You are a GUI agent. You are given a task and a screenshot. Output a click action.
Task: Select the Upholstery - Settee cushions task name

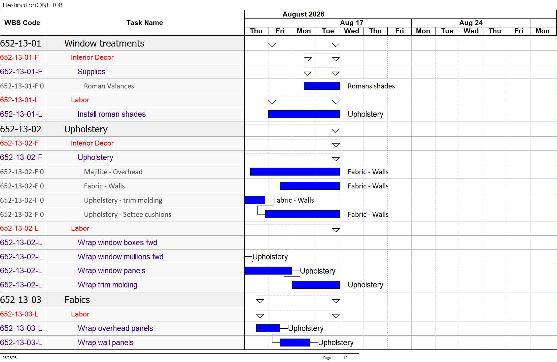(127, 214)
